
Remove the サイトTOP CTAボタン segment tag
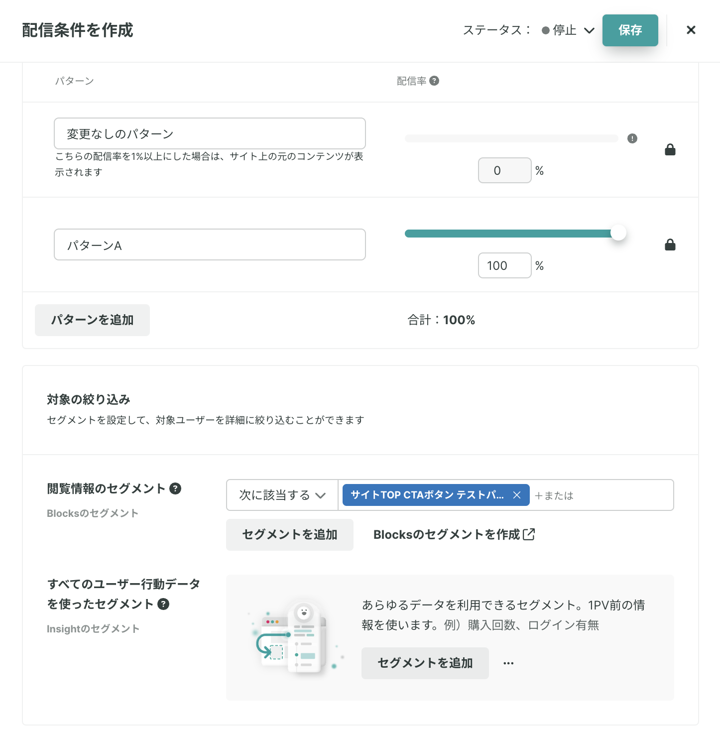[x=517, y=495]
